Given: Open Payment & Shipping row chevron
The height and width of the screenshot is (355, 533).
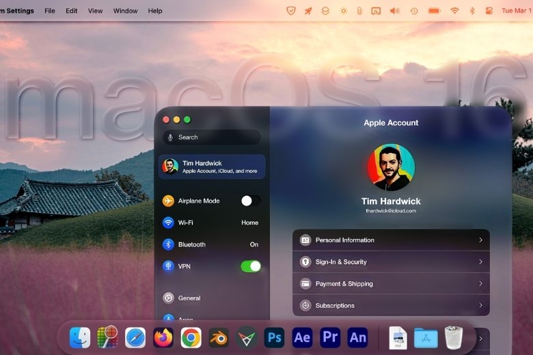Looking at the screenshot, I should point(480,283).
